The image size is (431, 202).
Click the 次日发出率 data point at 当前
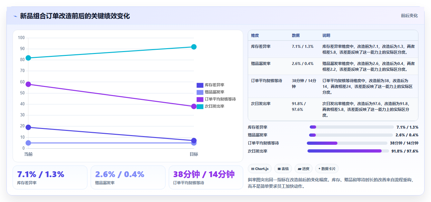click(x=28, y=58)
